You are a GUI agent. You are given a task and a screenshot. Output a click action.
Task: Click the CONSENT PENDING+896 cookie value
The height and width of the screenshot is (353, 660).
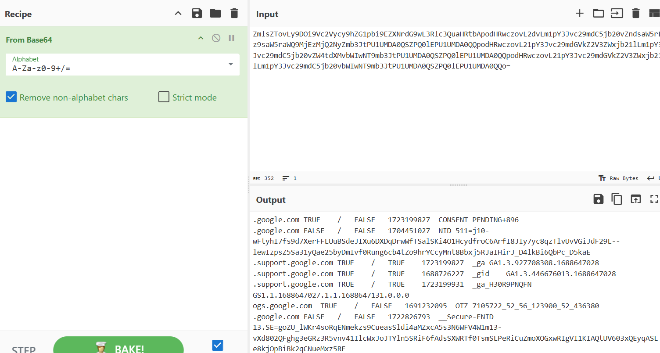click(479, 220)
